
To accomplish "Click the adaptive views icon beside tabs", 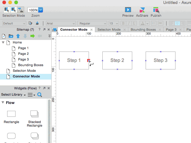I will (x=55, y=30).
